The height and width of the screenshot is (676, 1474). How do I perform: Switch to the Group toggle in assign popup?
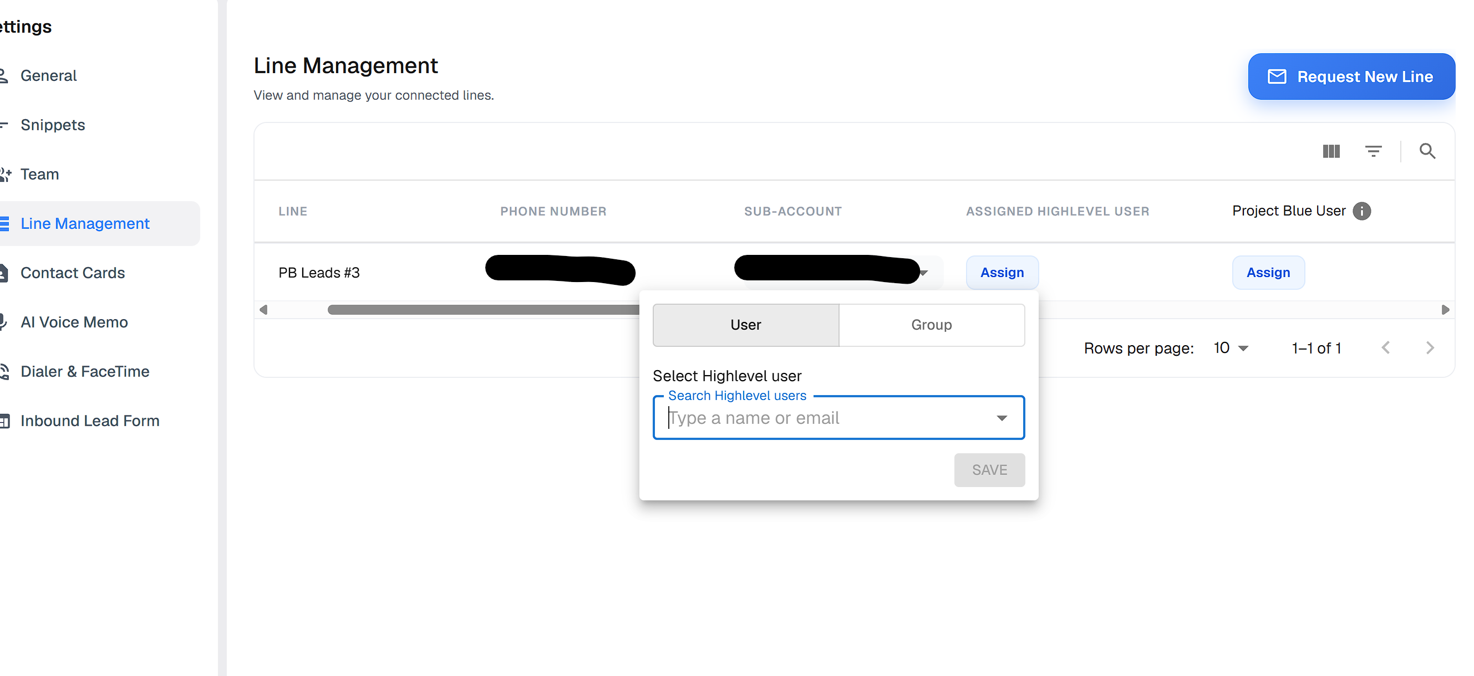(932, 325)
